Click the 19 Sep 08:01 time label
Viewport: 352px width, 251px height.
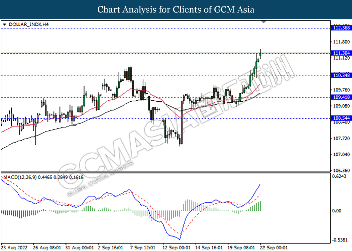point(241,248)
